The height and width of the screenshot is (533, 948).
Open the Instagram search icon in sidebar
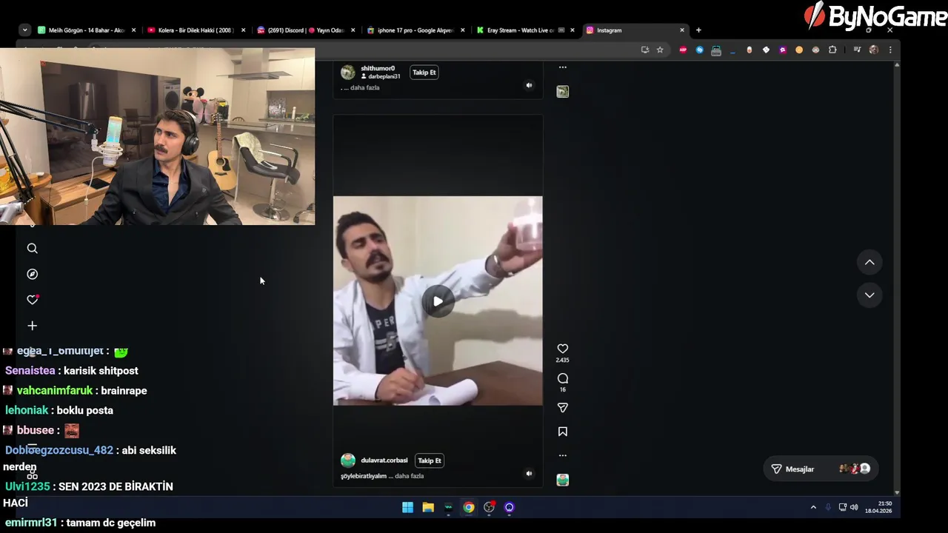pyautogui.click(x=32, y=249)
